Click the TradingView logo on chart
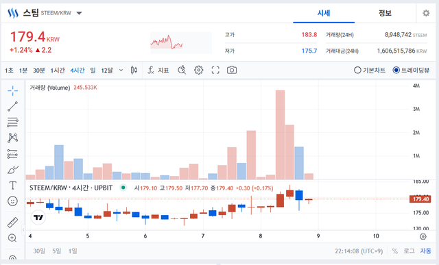 click(x=38, y=217)
